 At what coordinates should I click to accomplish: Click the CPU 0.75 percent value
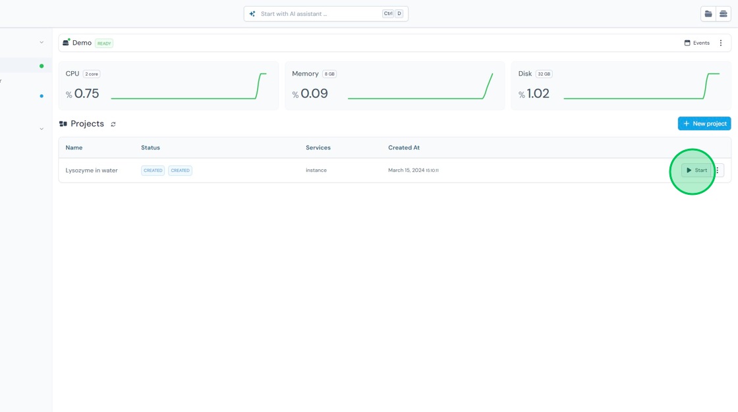tap(82, 93)
